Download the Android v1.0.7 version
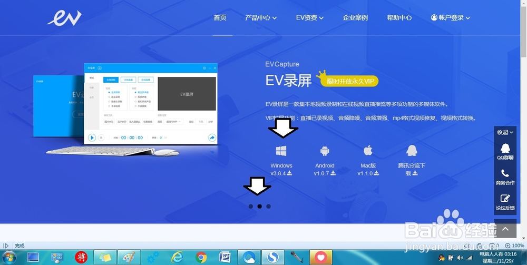Viewport: 527px width, 265px height. tap(325, 161)
